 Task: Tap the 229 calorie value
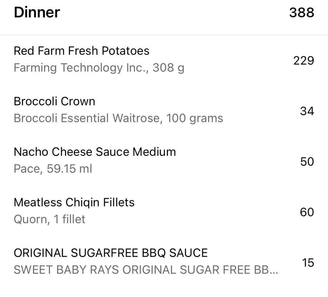click(x=303, y=61)
